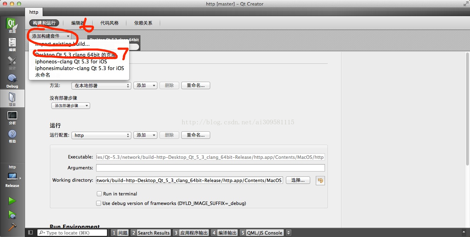This screenshot has width=470, height=237.
Task: Click the Type to locate field
Action: [x=72, y=233]
